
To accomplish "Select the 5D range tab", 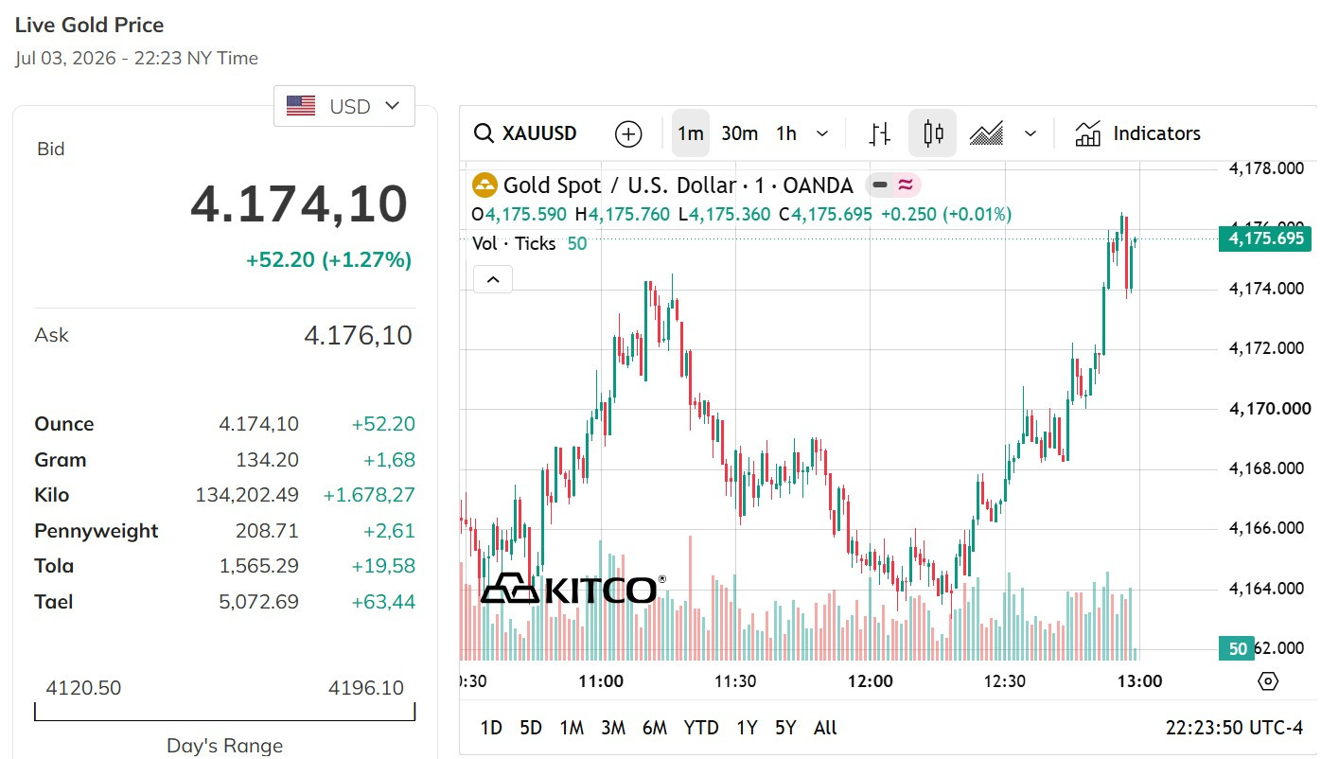I will (x=531, y=728).
